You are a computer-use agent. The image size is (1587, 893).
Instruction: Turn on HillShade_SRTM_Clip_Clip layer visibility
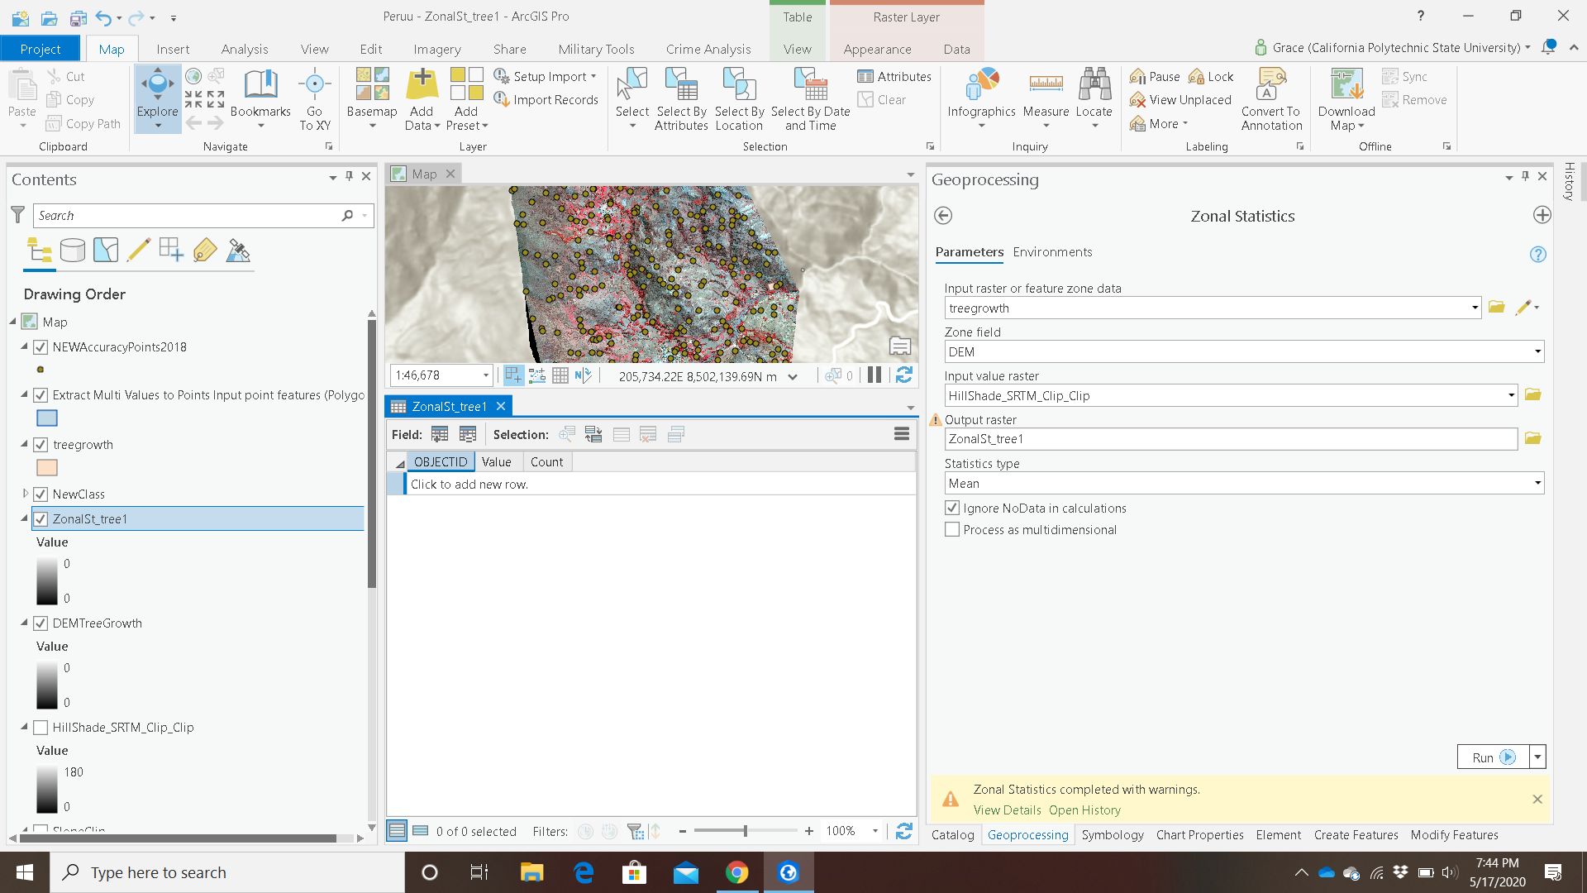[41, 728]
